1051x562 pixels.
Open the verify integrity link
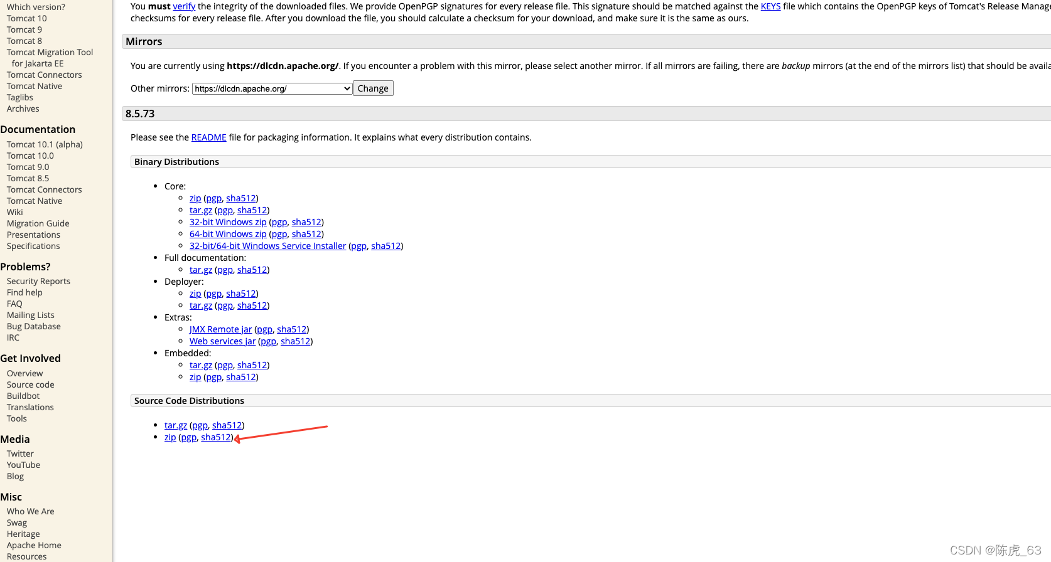click(x=184, y=6)
